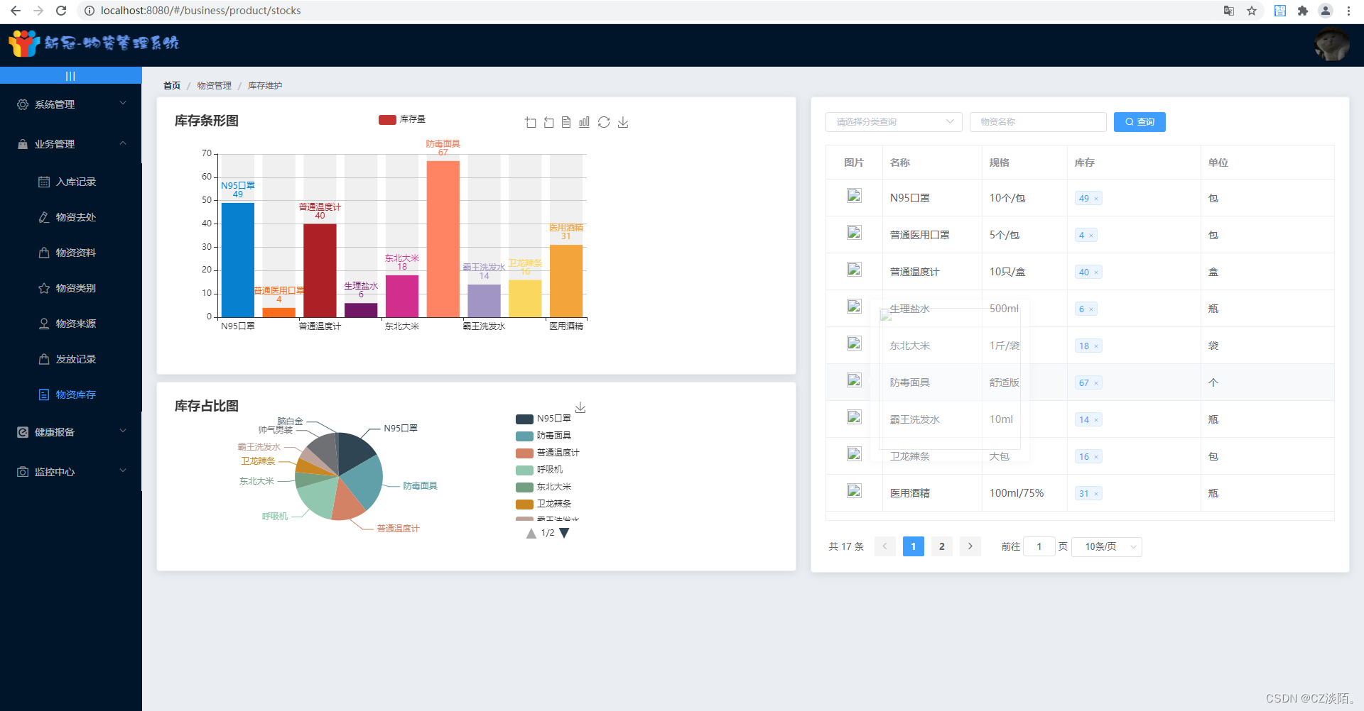Click the zoom reset icon in bar chart toolbox
Screen dimensions: 1364x711
pyautogui.click(x=548, y=122)
